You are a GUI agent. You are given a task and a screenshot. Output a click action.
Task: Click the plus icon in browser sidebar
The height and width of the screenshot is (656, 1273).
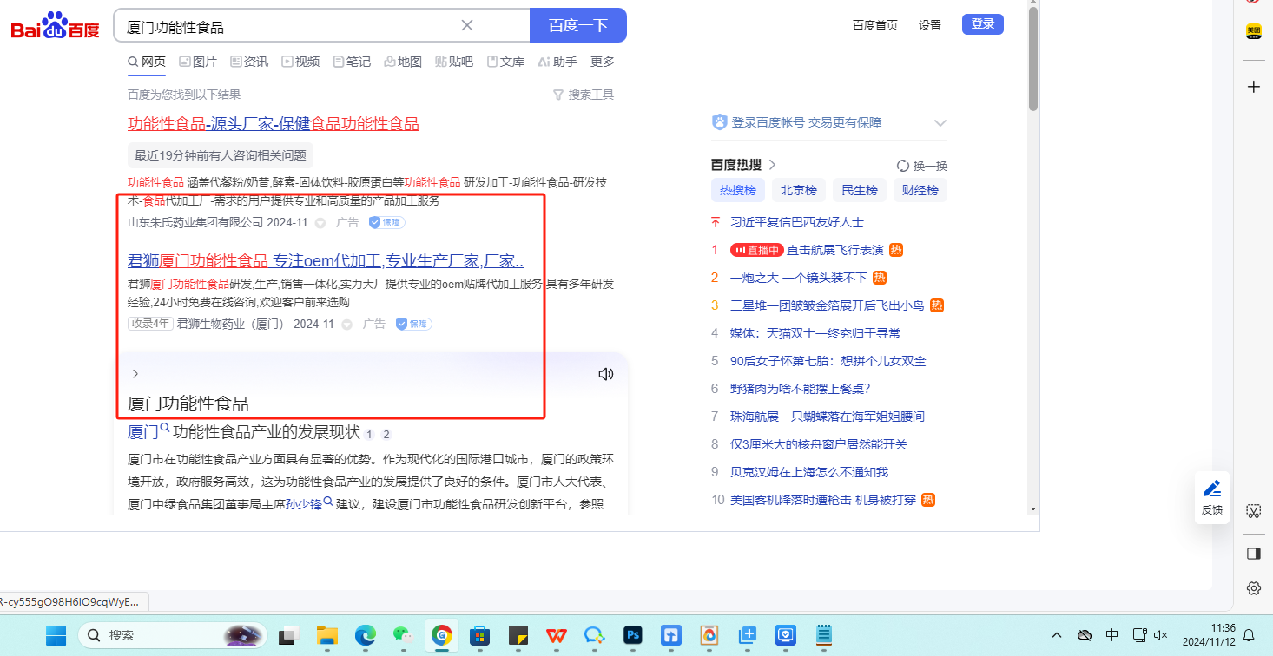(1253, 87)
